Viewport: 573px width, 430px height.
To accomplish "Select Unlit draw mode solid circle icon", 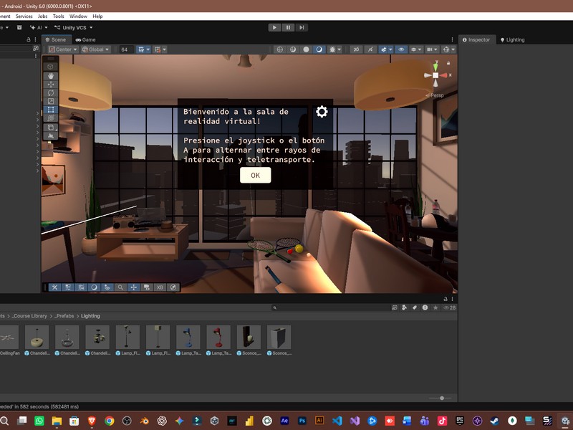I will 306,49.
